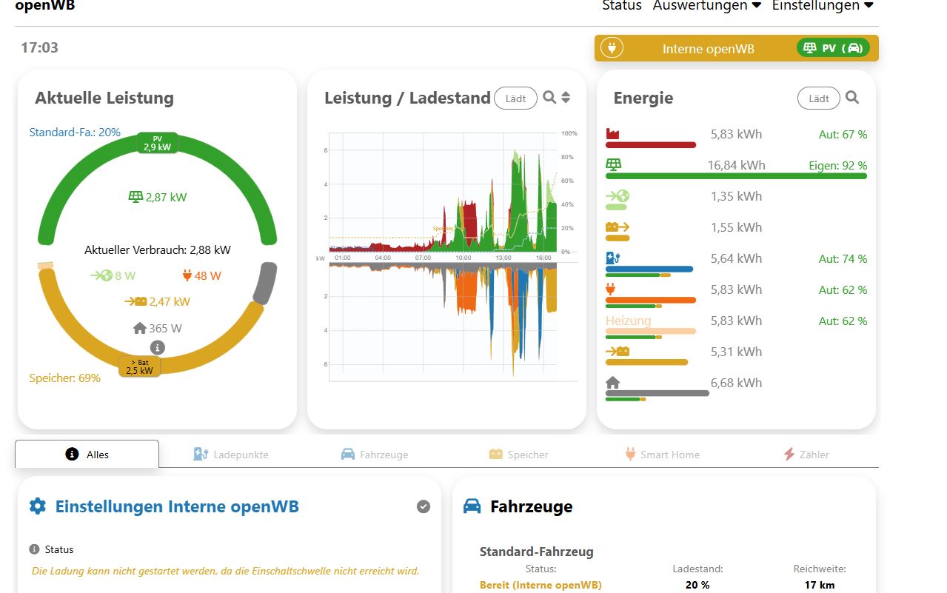
Task: Click the Bereit (Interne openWB) status text
Action: coord(541,586)
